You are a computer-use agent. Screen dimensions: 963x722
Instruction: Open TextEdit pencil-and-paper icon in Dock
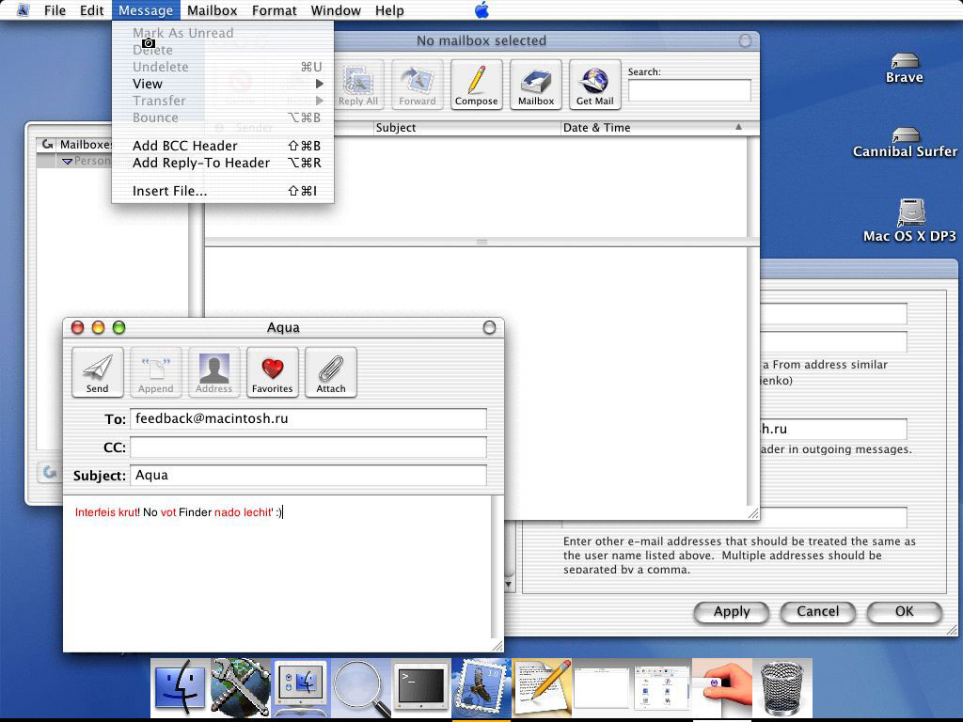541,687
